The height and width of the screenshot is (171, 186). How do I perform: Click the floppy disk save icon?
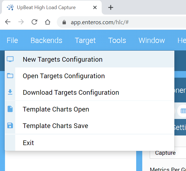point(10,126)
